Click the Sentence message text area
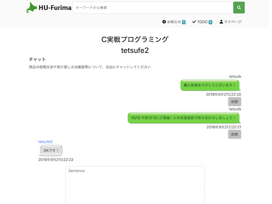The height and width of the screenshot is (204, 272). tap(135, 185)
